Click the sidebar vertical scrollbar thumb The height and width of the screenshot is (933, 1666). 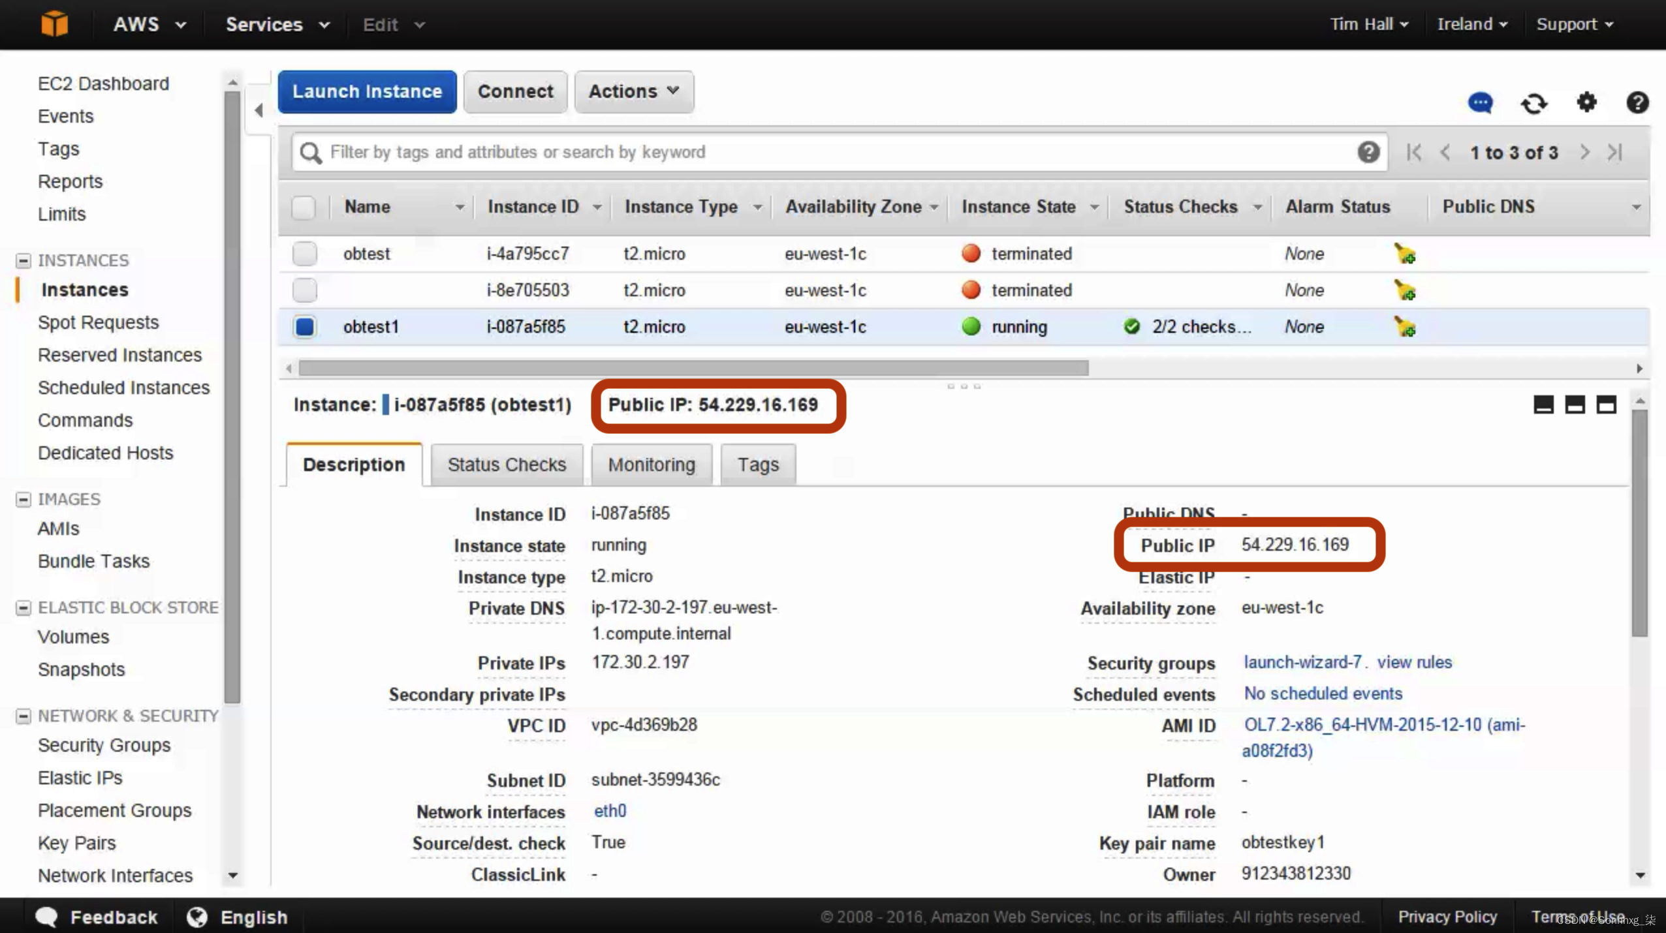(x=232, y=397)
